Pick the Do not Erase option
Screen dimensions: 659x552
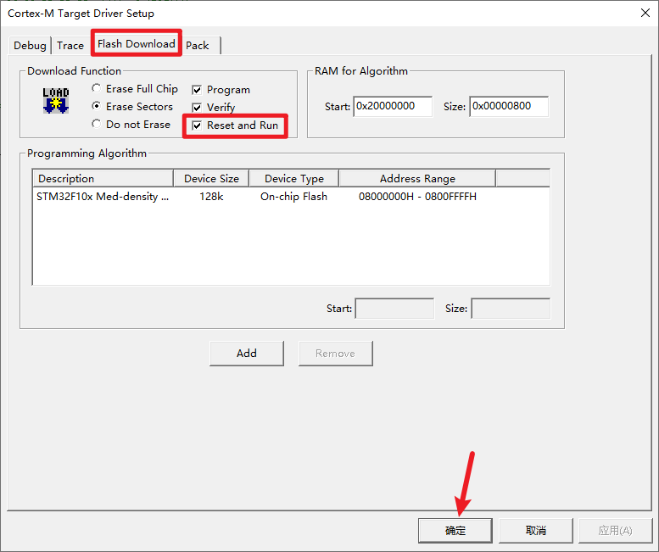click(97, 125)
